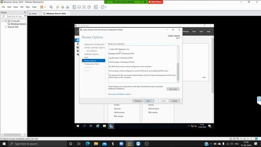Open the console view icon in the toolbar
This screenshot has width=261, height=147.
96,7
